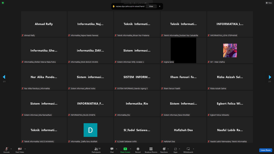
Task: Click name label 'Sistem Informasi_Rara Kholifah'
Action: (177, 115)
